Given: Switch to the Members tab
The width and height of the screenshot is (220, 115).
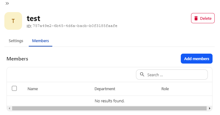Looking at the screenshot, I should click(40, 41).
